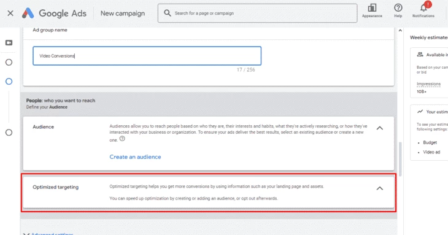The height and width of the screenshot is (235, 448).
Task: Expand Advanced settings at the bottom
Action: pyautogui.click(x=48, y=234)
